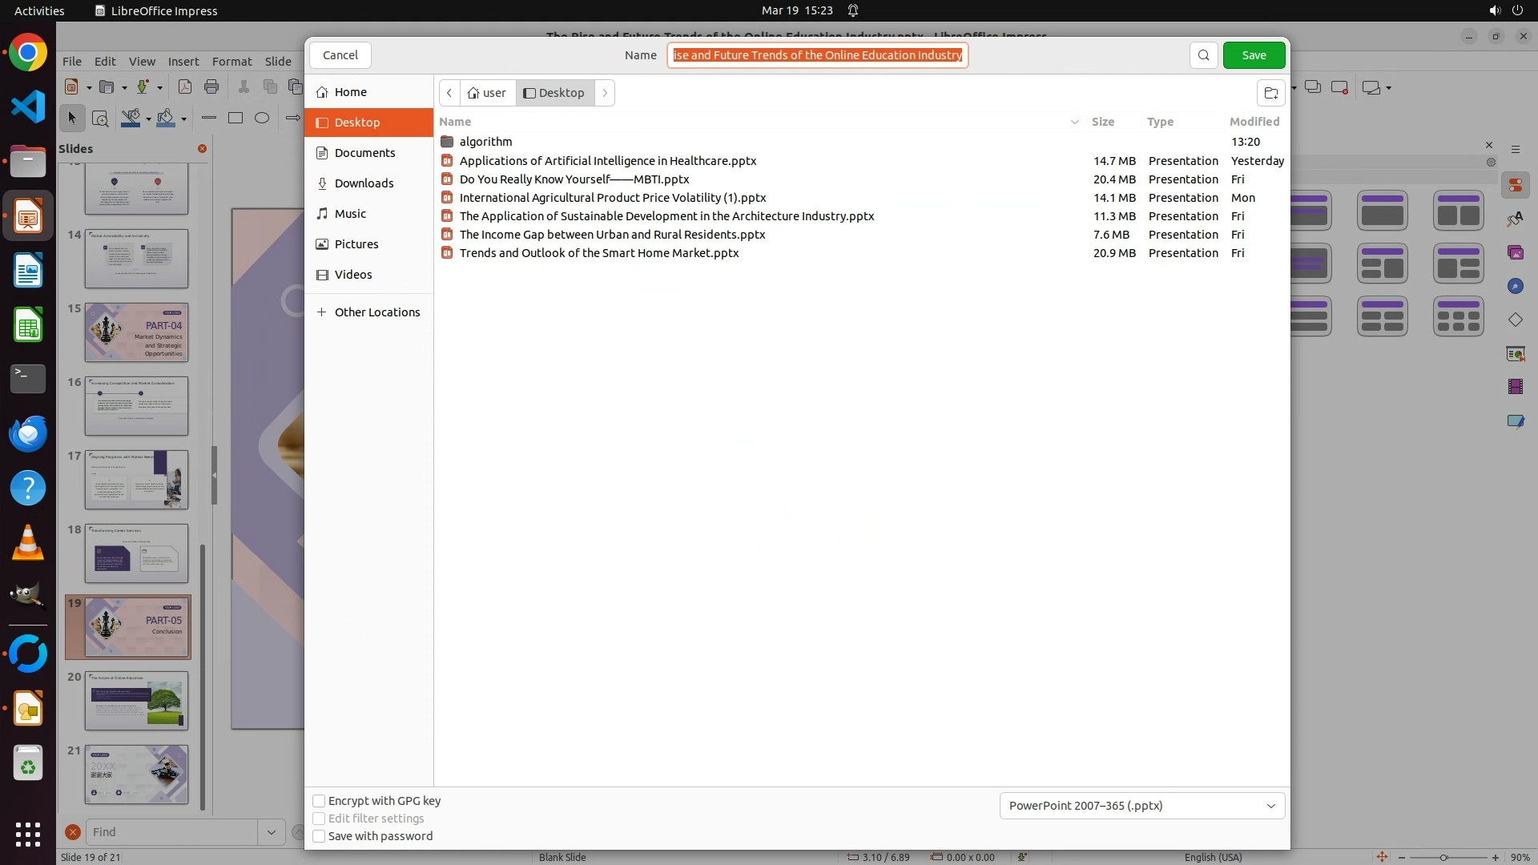Check Save with password option

[319, 836]
